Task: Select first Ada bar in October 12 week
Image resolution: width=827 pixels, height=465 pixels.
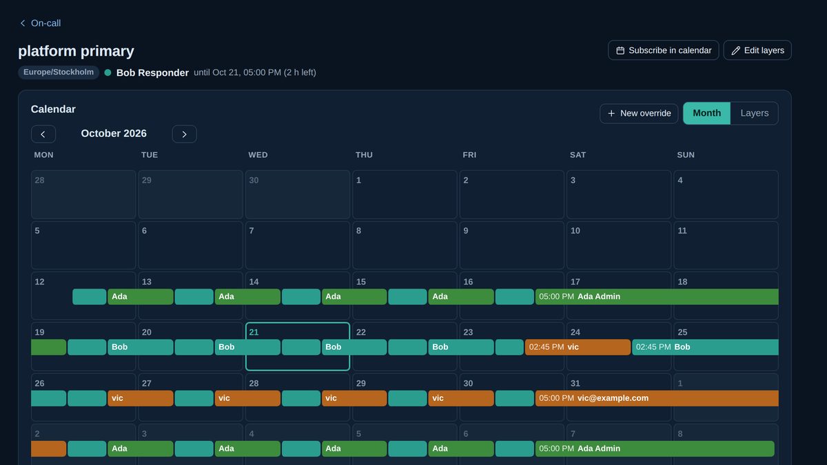Action: [x=141, y=297]
